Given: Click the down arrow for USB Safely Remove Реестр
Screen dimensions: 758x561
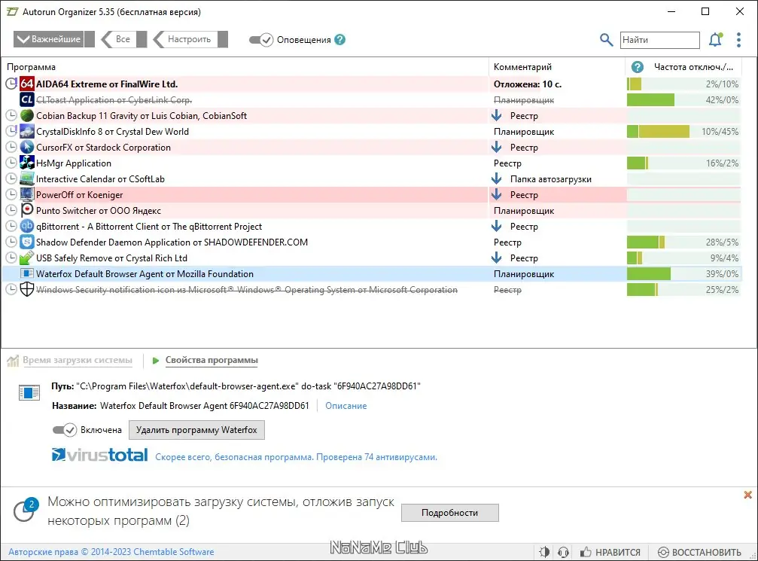Looking at the screenshot, I should (x=497, y=258).
